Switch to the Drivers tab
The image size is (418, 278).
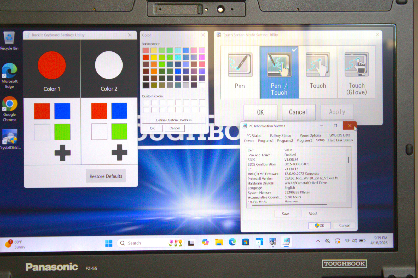(249, 141)
